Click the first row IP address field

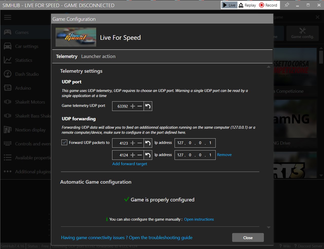195,143
